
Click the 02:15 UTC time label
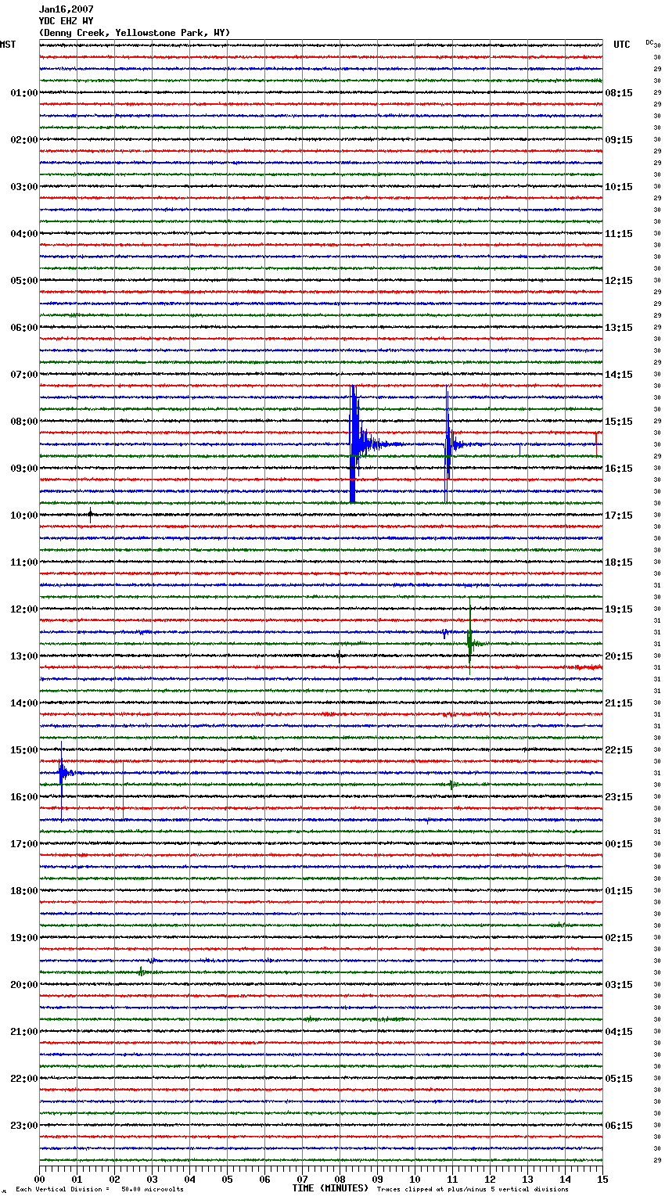coord(619,938)
